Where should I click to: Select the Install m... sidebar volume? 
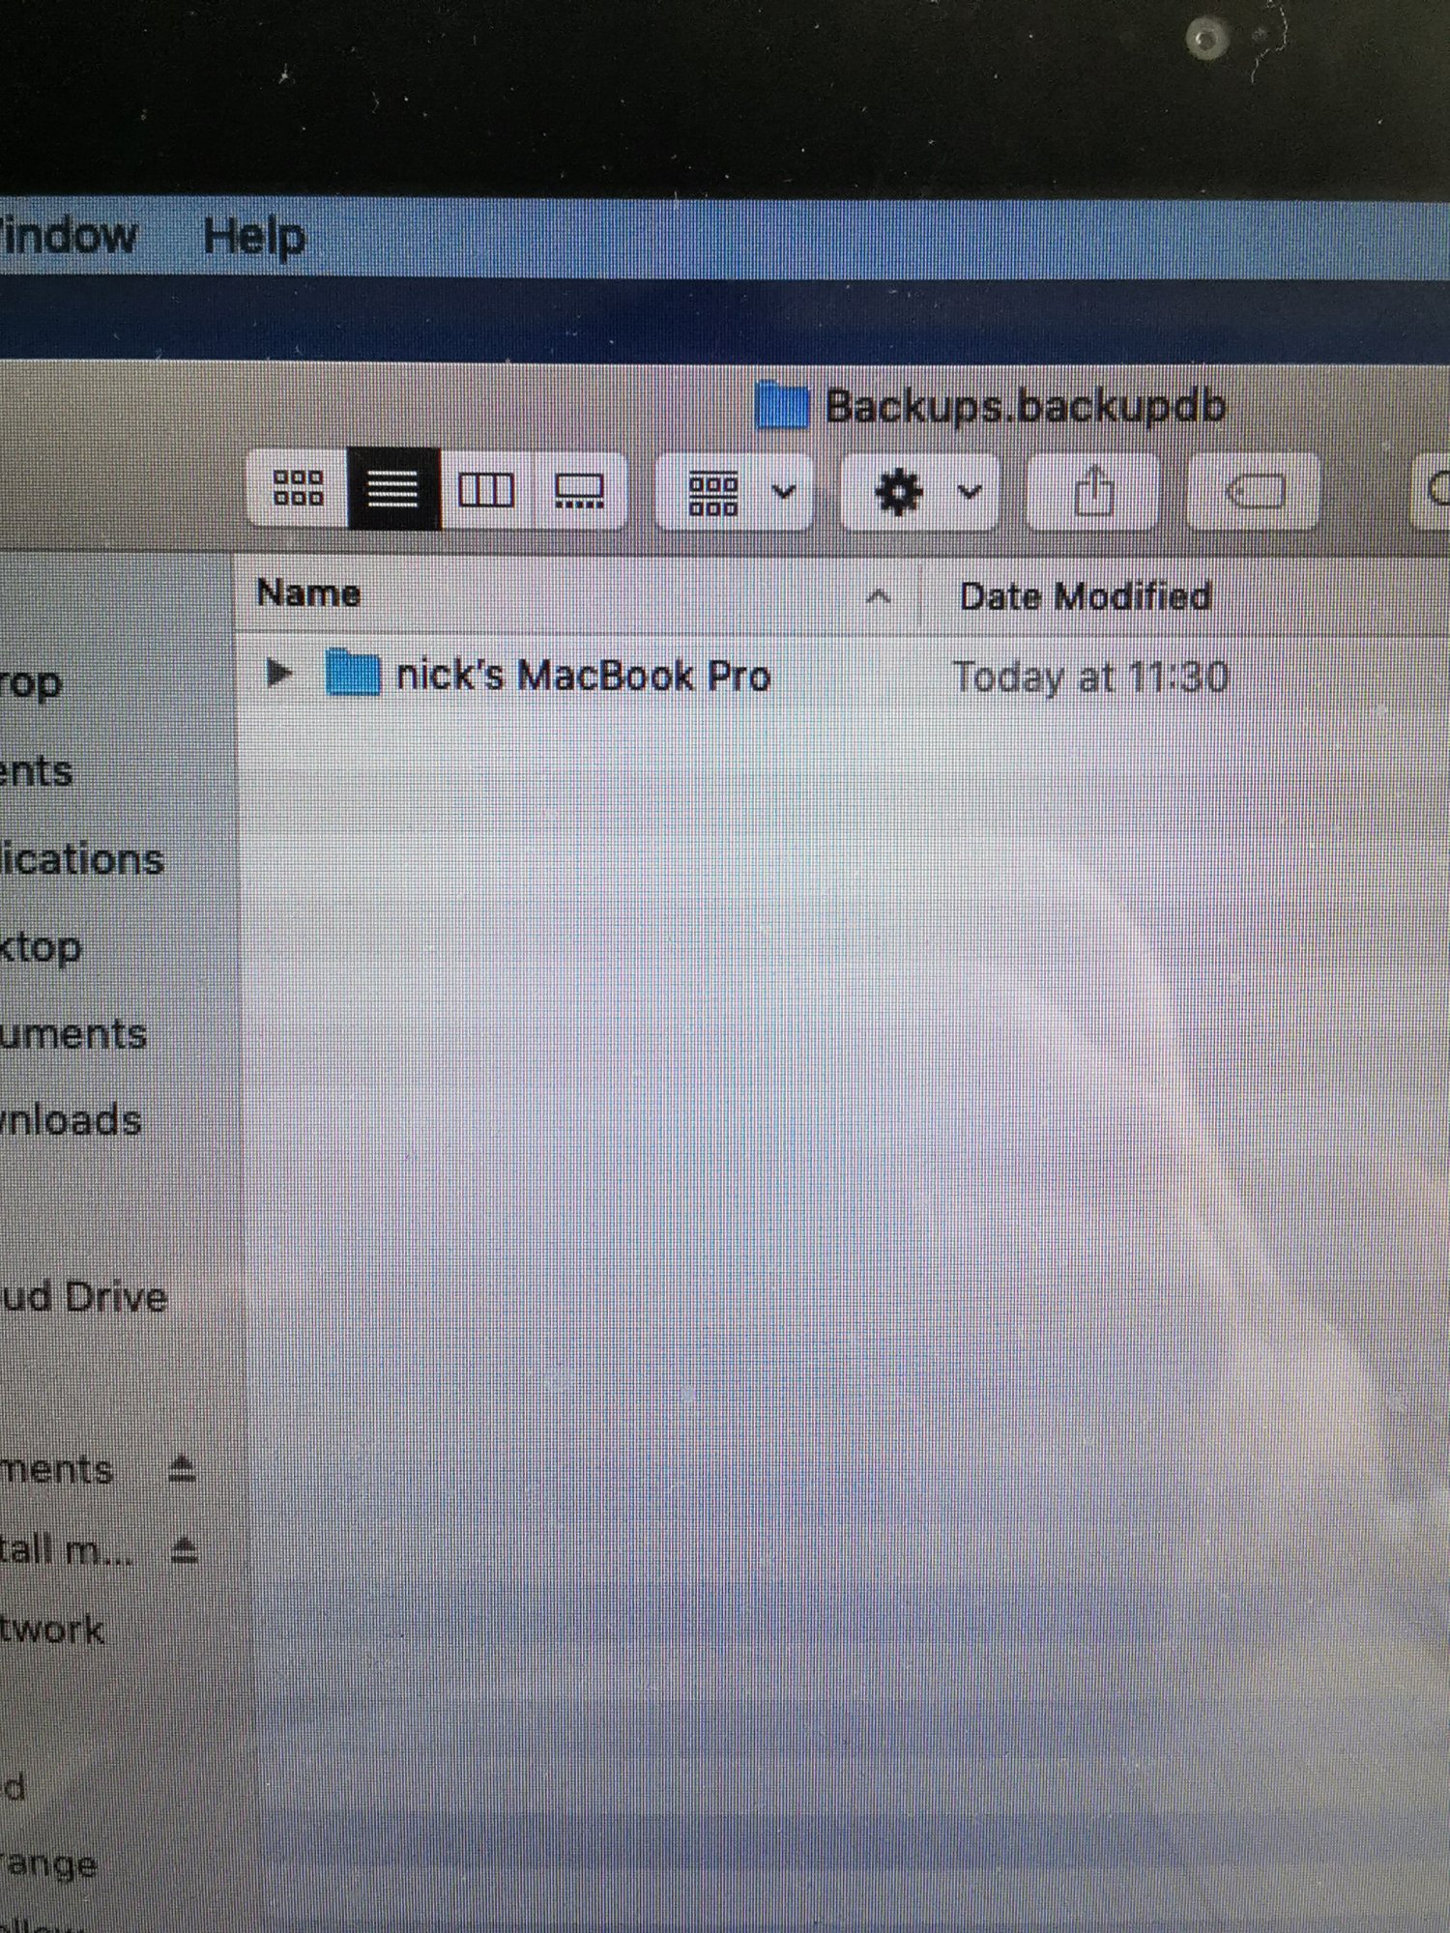(x=67, y=1549)
